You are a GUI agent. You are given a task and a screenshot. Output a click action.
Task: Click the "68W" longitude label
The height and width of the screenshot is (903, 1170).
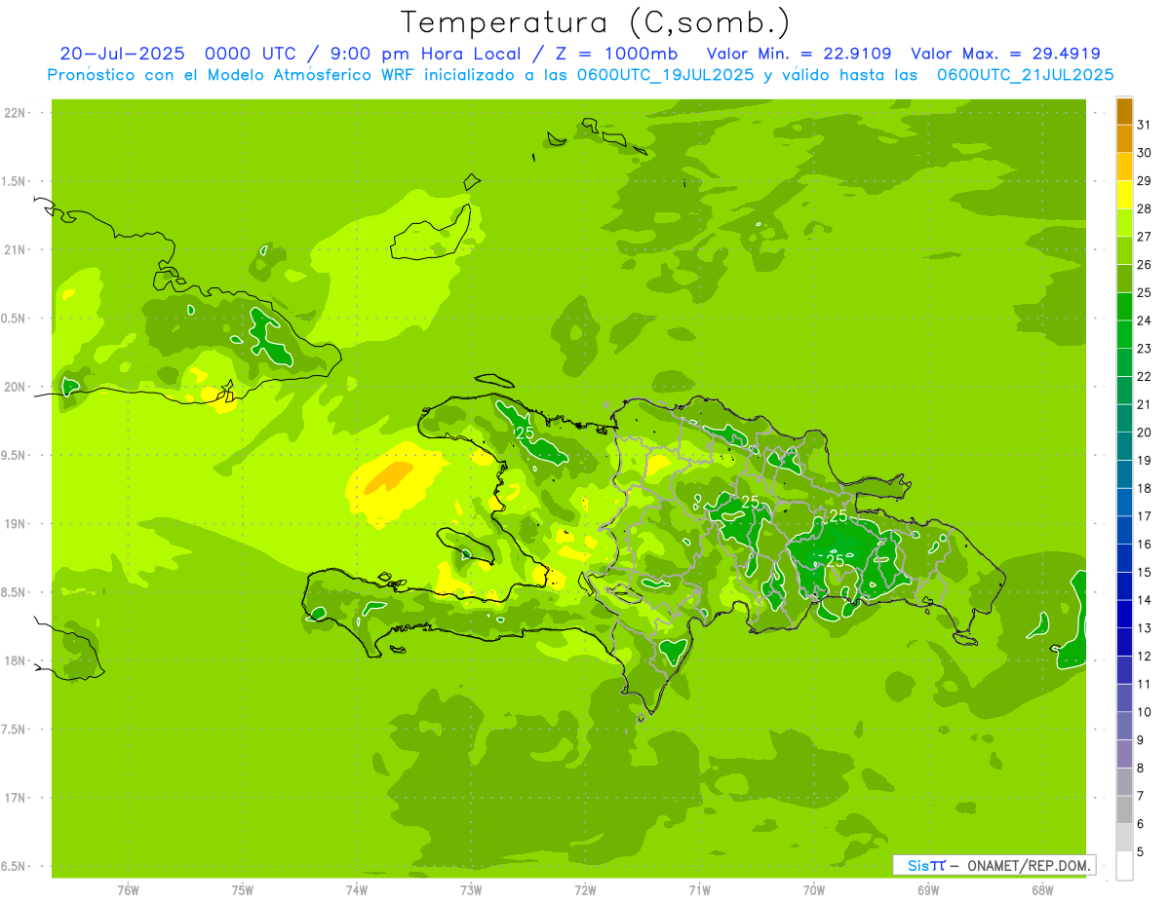1042,890
